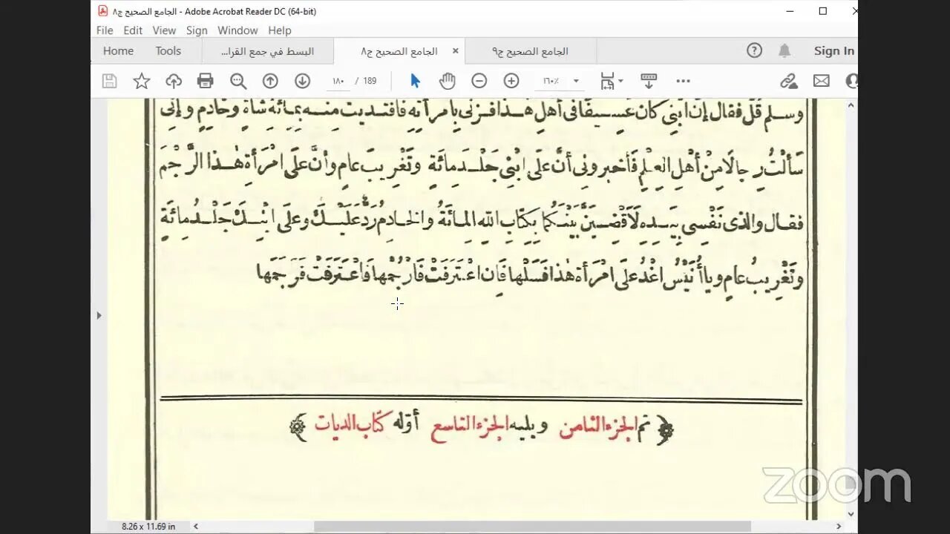This screenshot has width=950, height=534.
Task: Open the Help menu
Action: pos(280,30)
